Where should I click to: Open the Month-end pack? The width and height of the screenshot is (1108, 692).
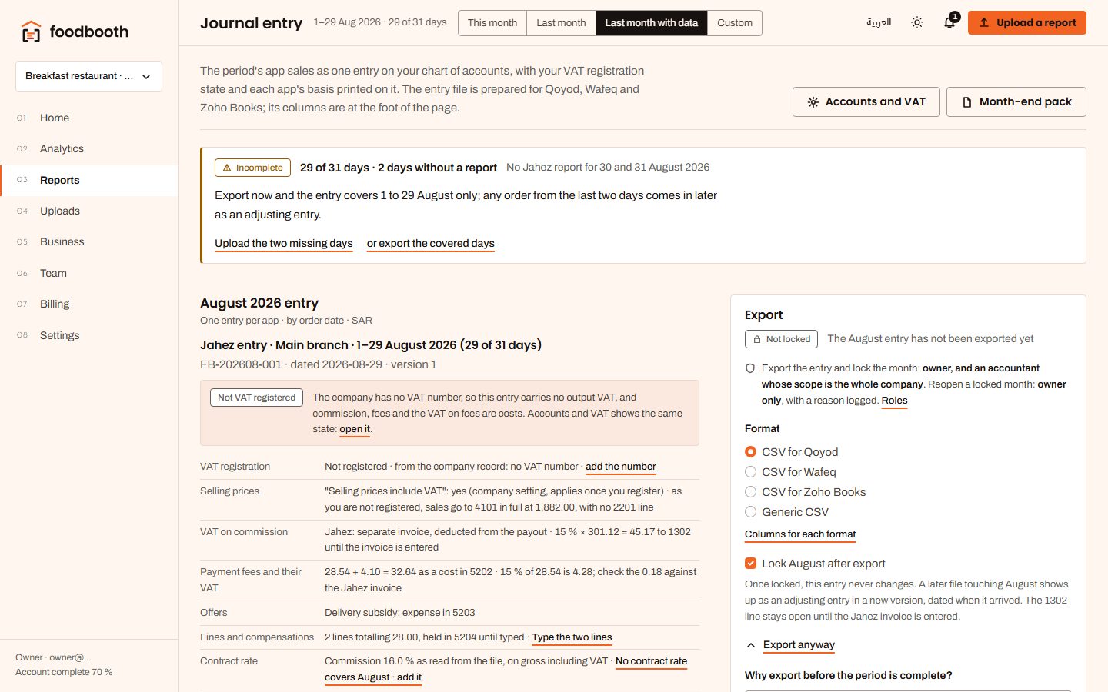(x=1016, y=101)
